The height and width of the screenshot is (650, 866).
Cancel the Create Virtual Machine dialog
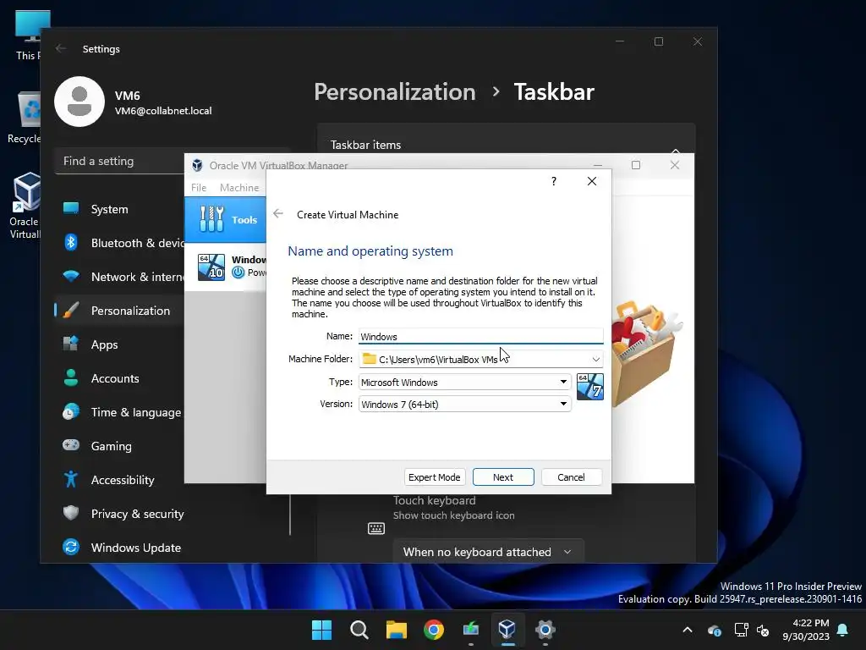click(x=571, y=477)
